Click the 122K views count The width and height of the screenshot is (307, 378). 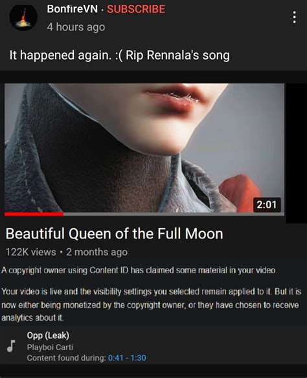(30, 252)
